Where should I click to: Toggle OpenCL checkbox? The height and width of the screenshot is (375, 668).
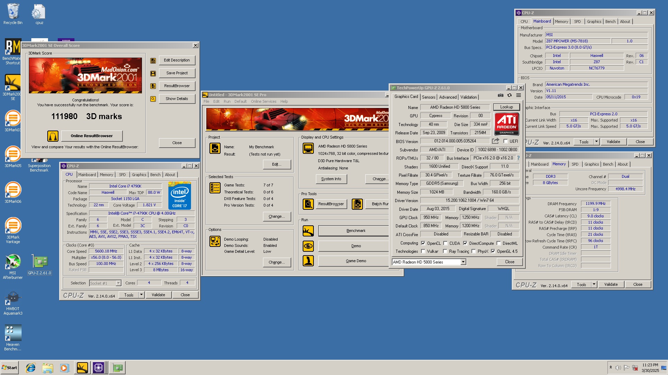click(x=423, y=243)
